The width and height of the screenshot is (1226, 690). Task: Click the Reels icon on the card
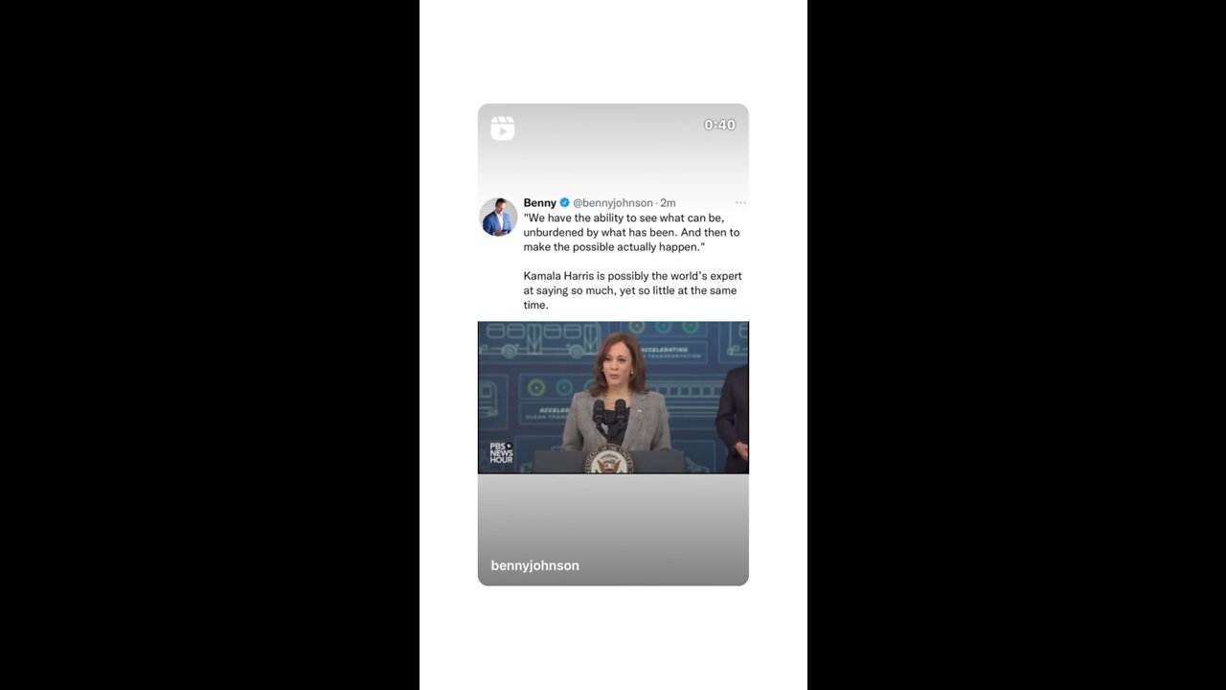502,128
